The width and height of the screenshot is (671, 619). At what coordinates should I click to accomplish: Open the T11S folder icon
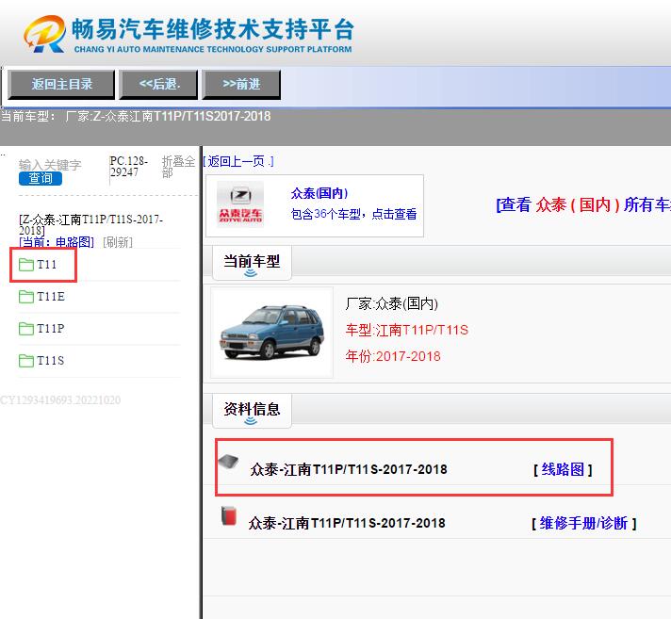[26, 361]
